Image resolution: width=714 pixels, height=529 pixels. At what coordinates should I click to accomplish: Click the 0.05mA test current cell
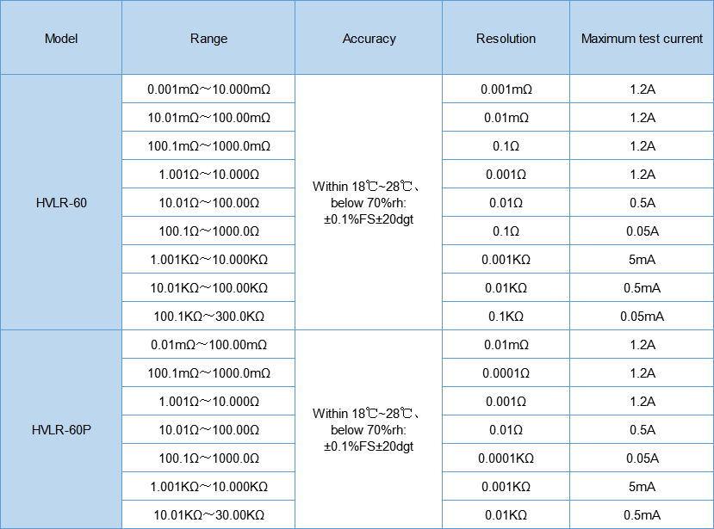[642, 317]
